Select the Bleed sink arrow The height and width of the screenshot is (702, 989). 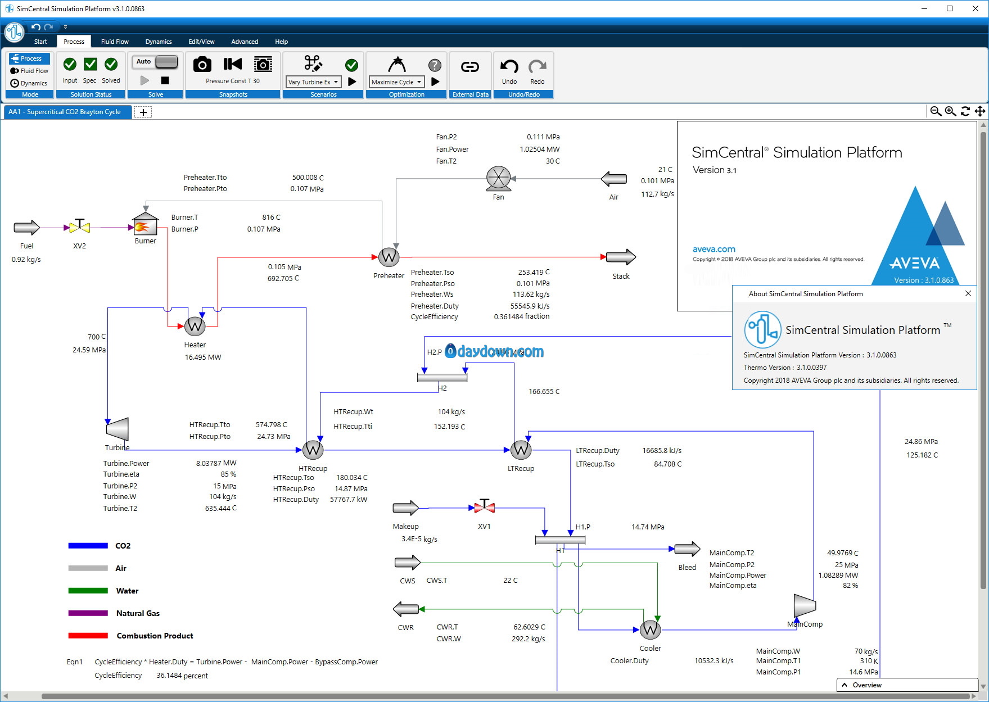687,549
